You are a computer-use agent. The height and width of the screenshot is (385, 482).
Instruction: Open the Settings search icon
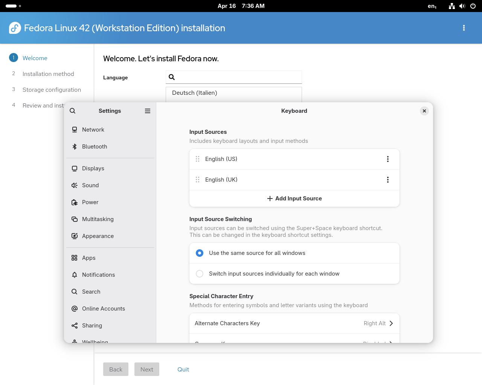tap(73, 111)
